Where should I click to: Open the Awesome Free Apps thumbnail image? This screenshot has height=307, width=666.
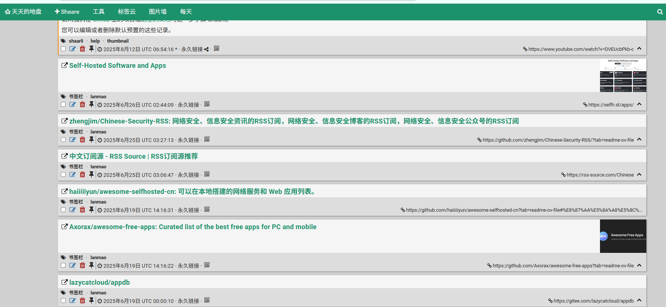click(623, 236)
